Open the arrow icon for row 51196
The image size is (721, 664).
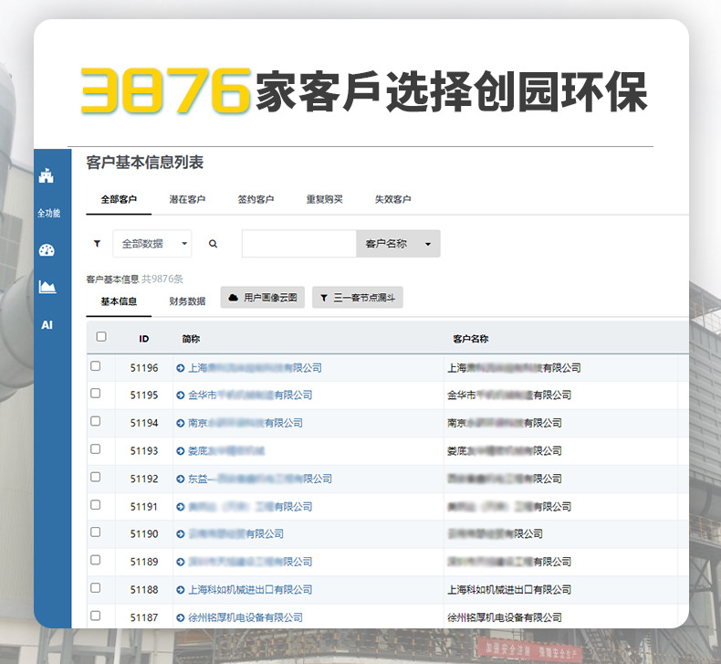coord(181,368)
